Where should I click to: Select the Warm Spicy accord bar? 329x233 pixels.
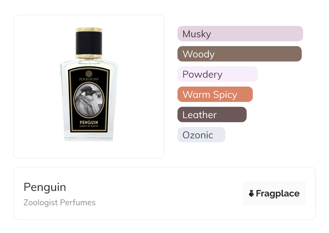pos(215,94)
